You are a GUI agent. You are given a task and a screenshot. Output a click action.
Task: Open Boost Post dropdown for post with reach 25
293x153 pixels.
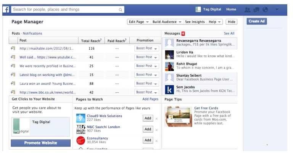pyautogui.click(x=146, y=66)
